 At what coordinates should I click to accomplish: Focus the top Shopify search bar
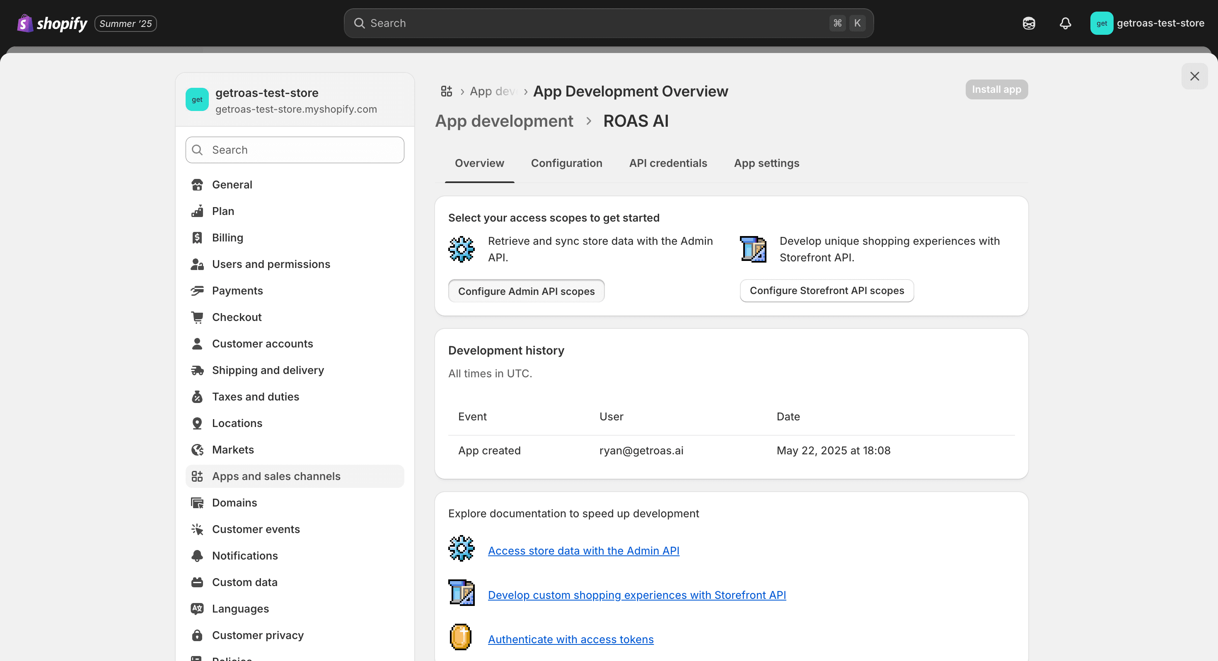[x=608, y=23]
